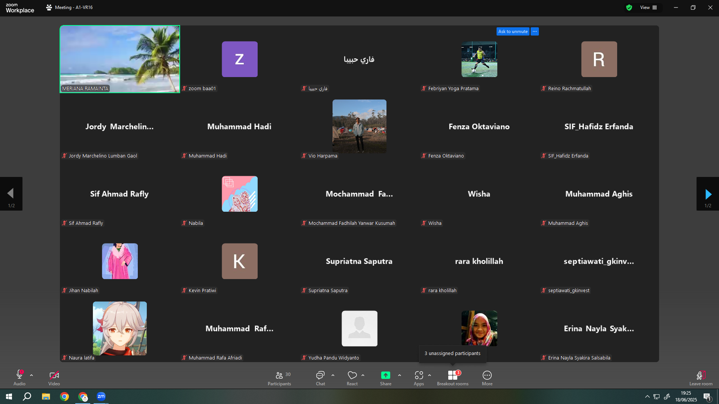719x404 pixels.
Task: Click rara kholillah name label
Action: (442, 290)
